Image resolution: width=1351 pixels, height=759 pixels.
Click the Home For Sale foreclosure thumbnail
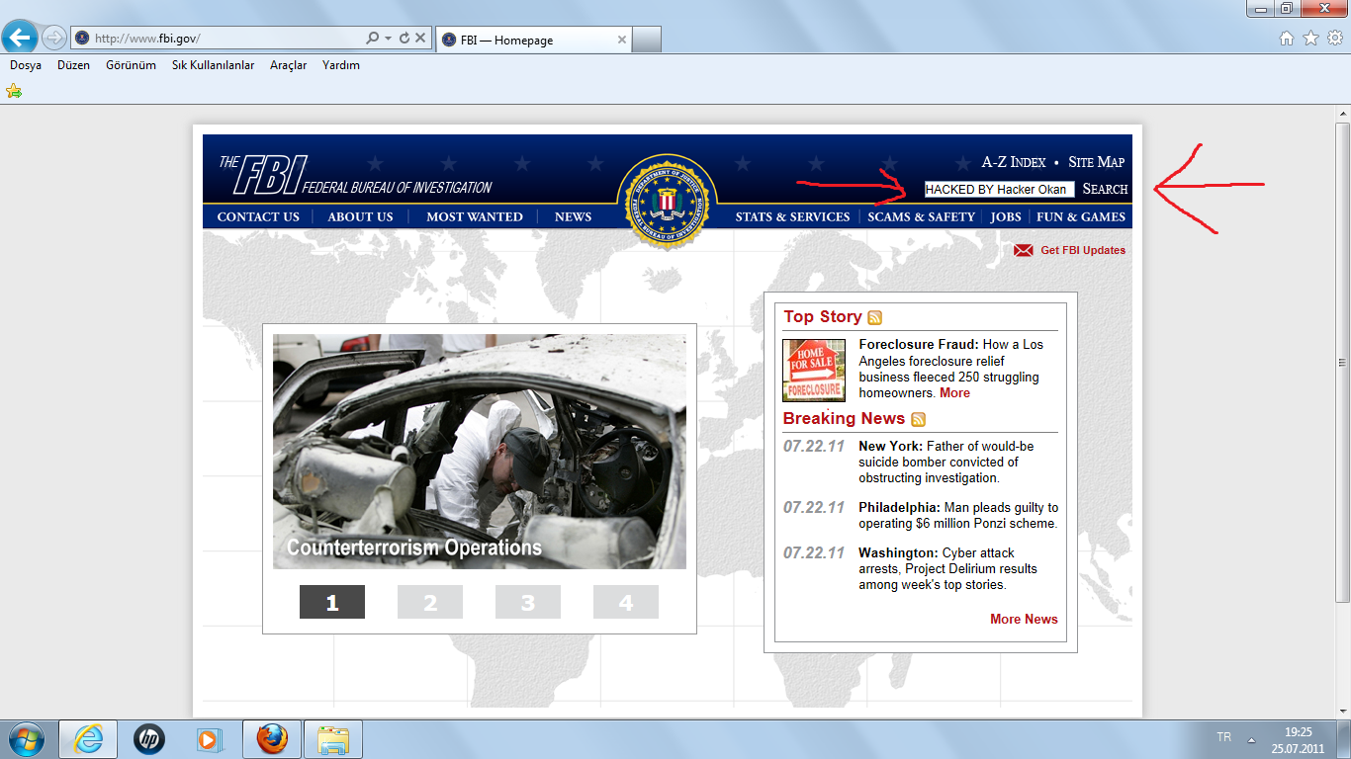coord(814,371)
